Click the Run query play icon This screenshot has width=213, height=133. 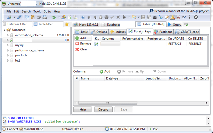(124, 17)
